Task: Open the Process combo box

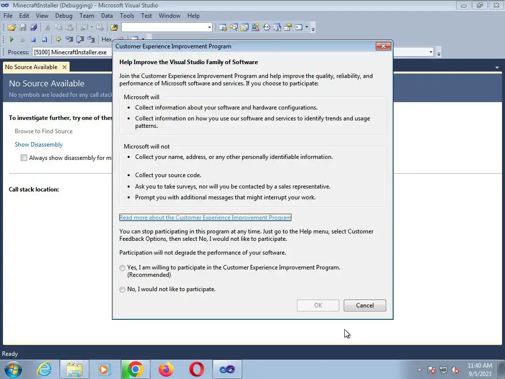Action: click(72, 52)
